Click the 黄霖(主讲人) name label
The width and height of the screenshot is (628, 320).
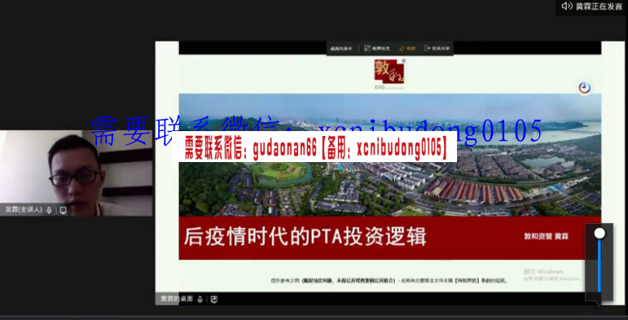tap(24, 210)
